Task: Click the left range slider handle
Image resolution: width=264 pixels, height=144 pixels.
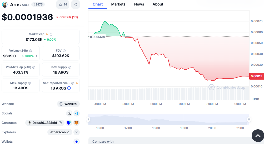Action: coord(88,119)
